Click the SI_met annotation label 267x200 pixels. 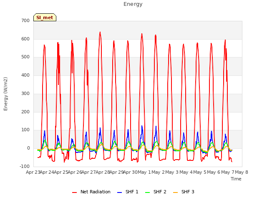(45, 17)
